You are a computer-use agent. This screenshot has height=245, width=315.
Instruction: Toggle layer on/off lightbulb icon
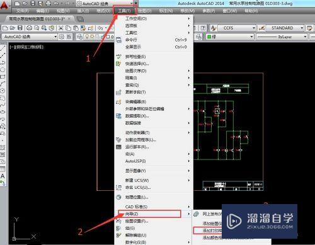[87, 37]
